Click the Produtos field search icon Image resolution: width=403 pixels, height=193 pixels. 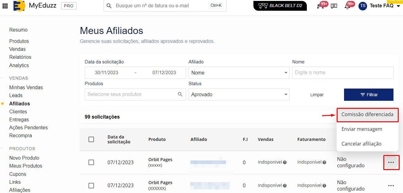point(180,94)
